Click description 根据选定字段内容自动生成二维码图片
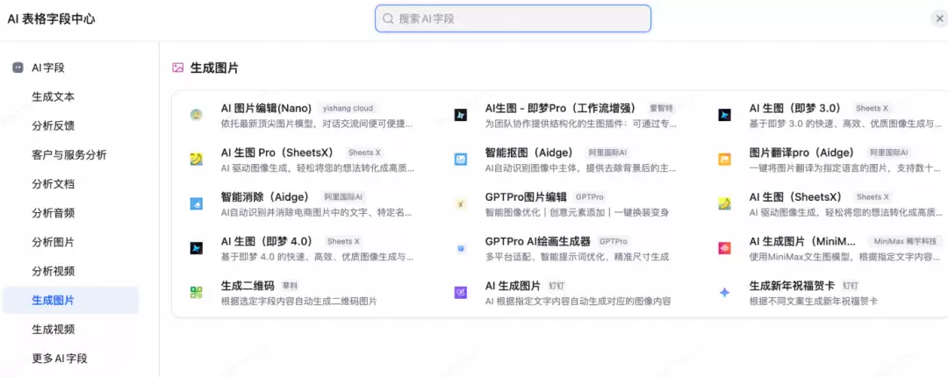The image size is (948, 377). tap(298, 301)
